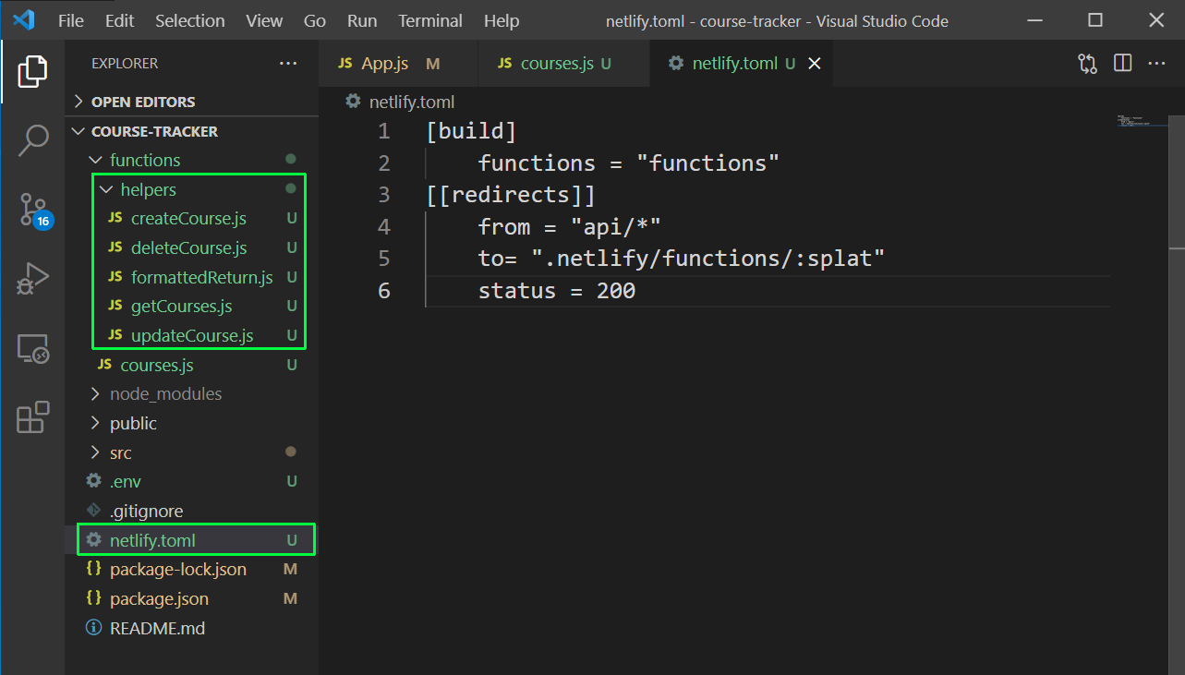Open the File menu
Image resolution: width=1185 pixels, height=675 pixels.
(x=71, y=20)
